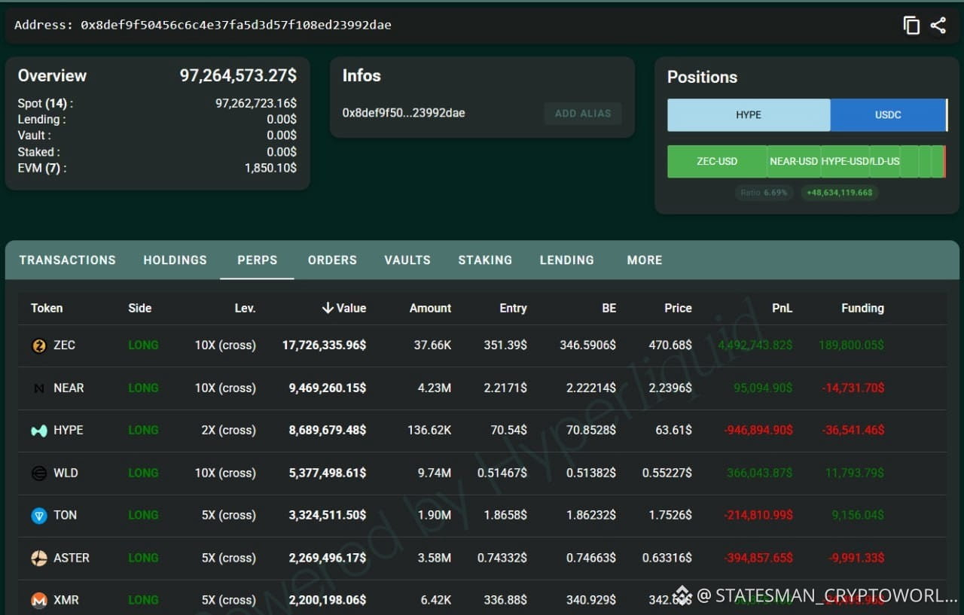Click the HYPE token icon

tap(39, 431)
